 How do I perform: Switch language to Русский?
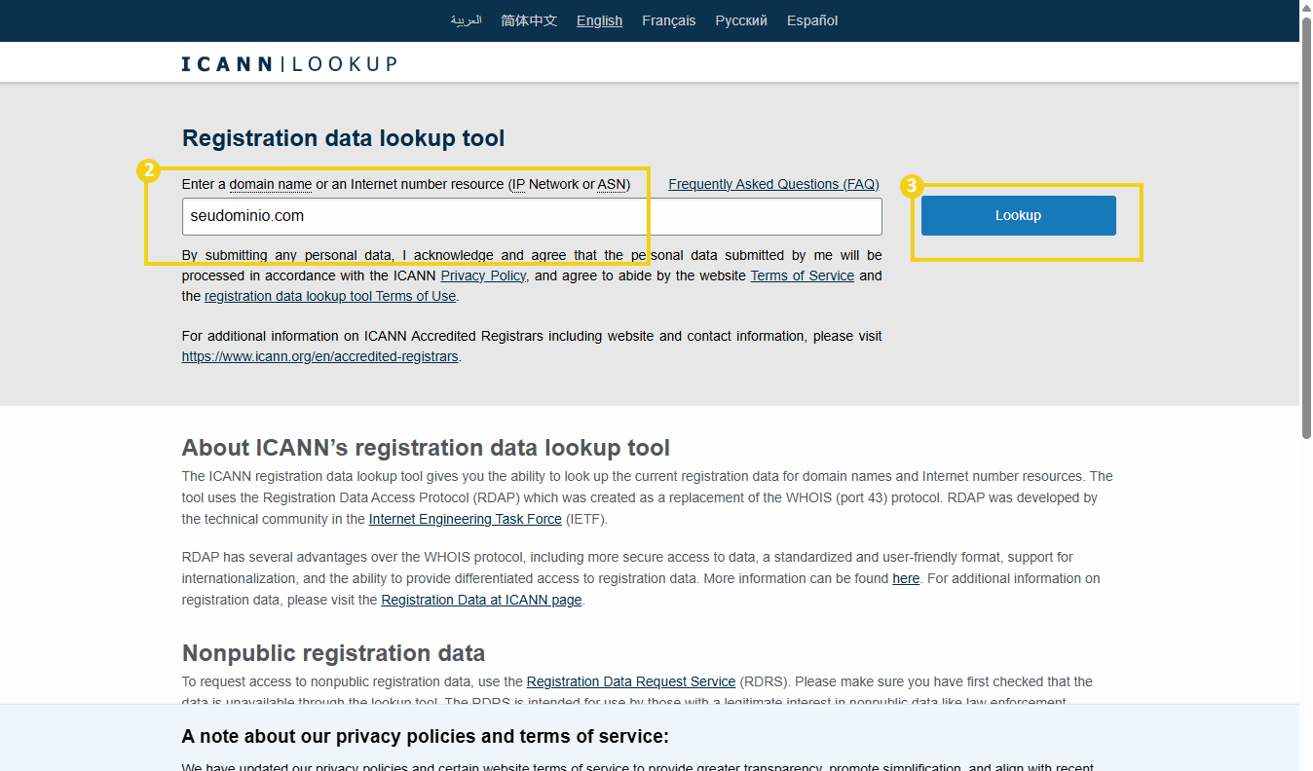(x=741, y=20)
